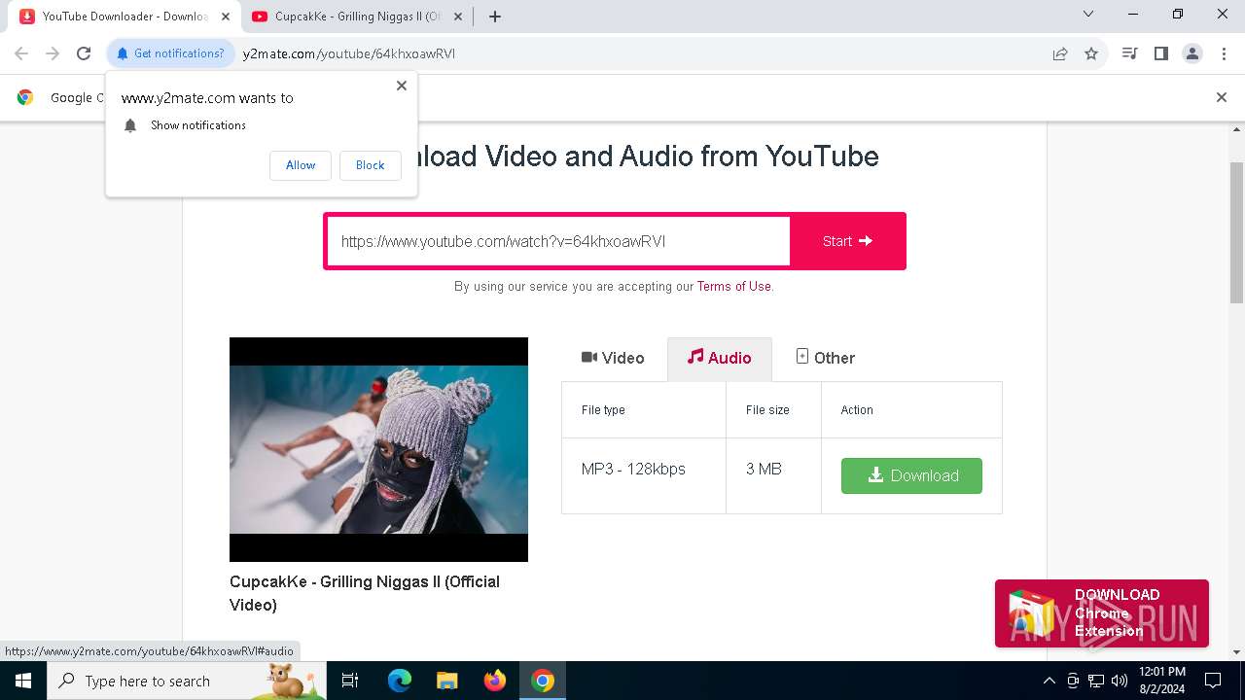
Task: Click the YouTube URL input field
Action: coord(558,241)
